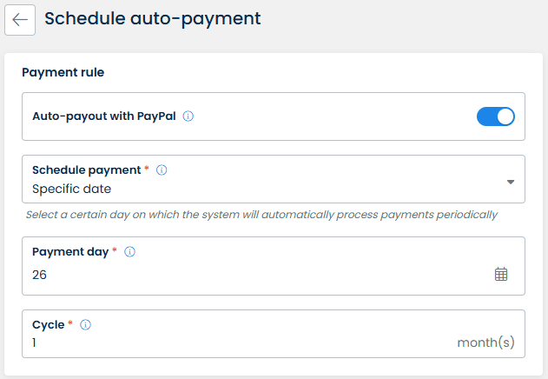The image size is (548, 379).
Task: Click info icon beside Auto-payout with PayPal
Action: [x=188, y=116]
